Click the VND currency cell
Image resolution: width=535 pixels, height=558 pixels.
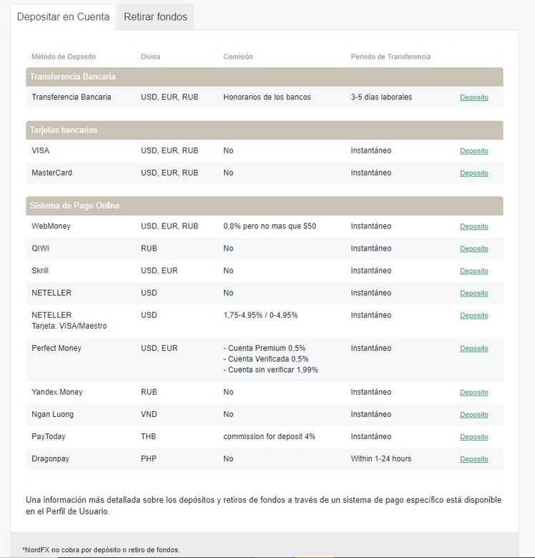(149, 414)
